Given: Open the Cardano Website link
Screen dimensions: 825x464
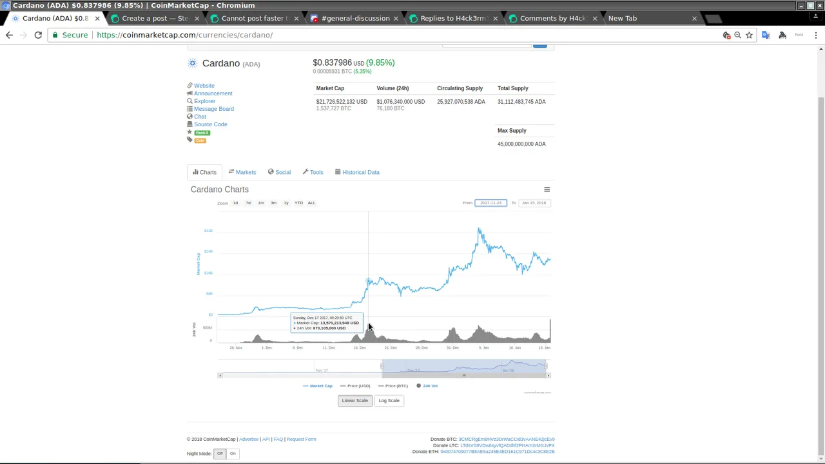Looking at the screenshot, I should point(204,86).
